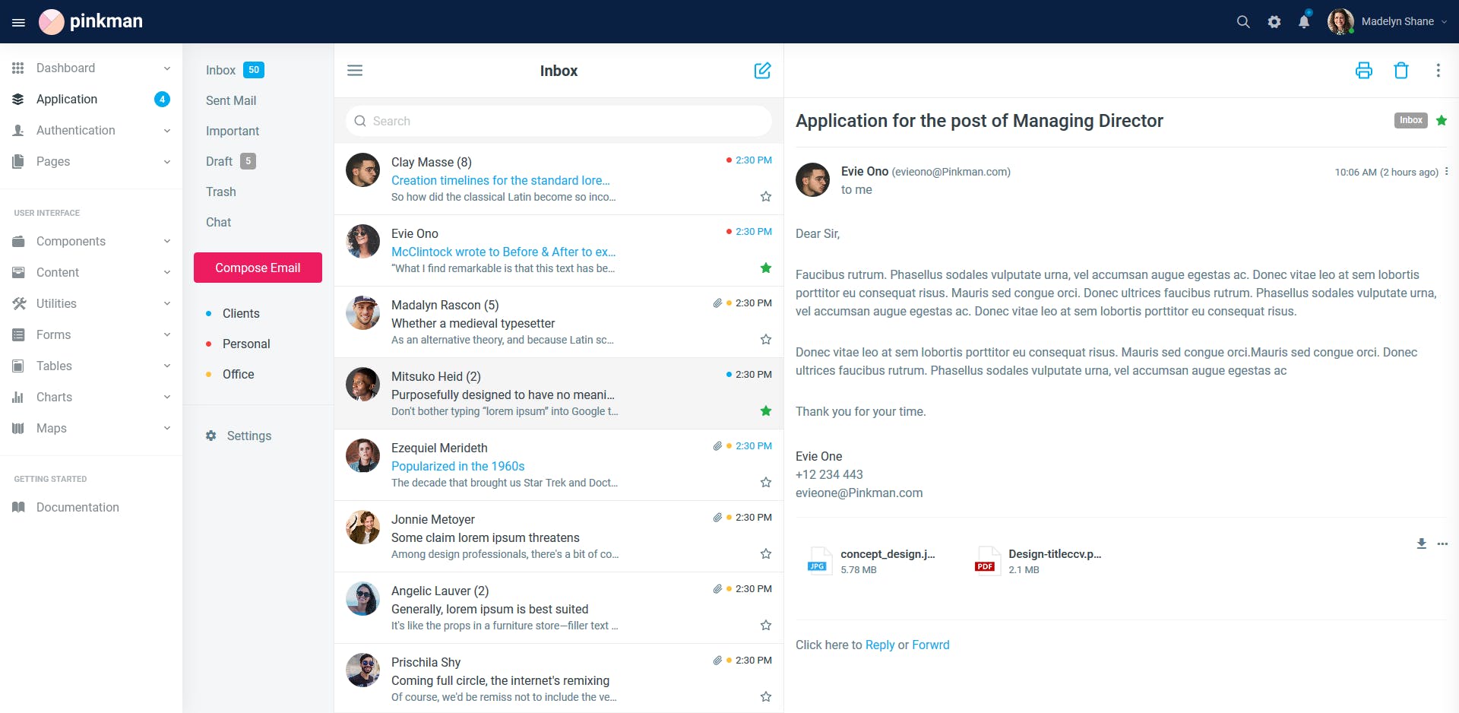The width and height of the screenshot is (1459, 713).
Task: Delete the open email with the trash icon
Action: coord(1400,71)
